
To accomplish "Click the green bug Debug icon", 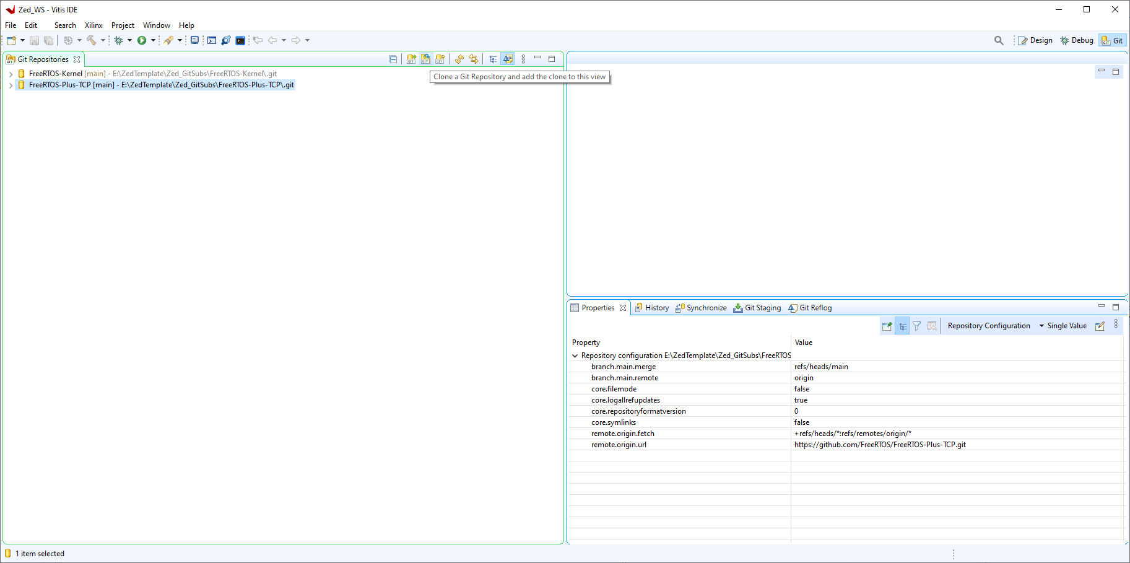I will pos(118,40).
